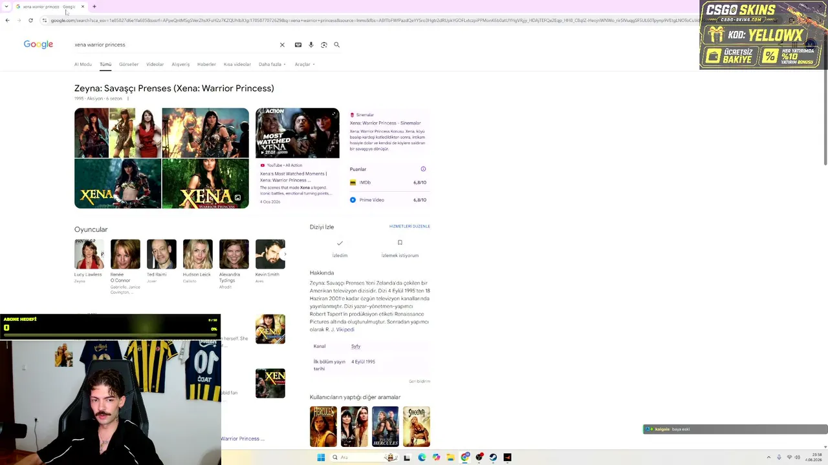Reload the current page
The image size is (828, 465).
coord(30,20)
